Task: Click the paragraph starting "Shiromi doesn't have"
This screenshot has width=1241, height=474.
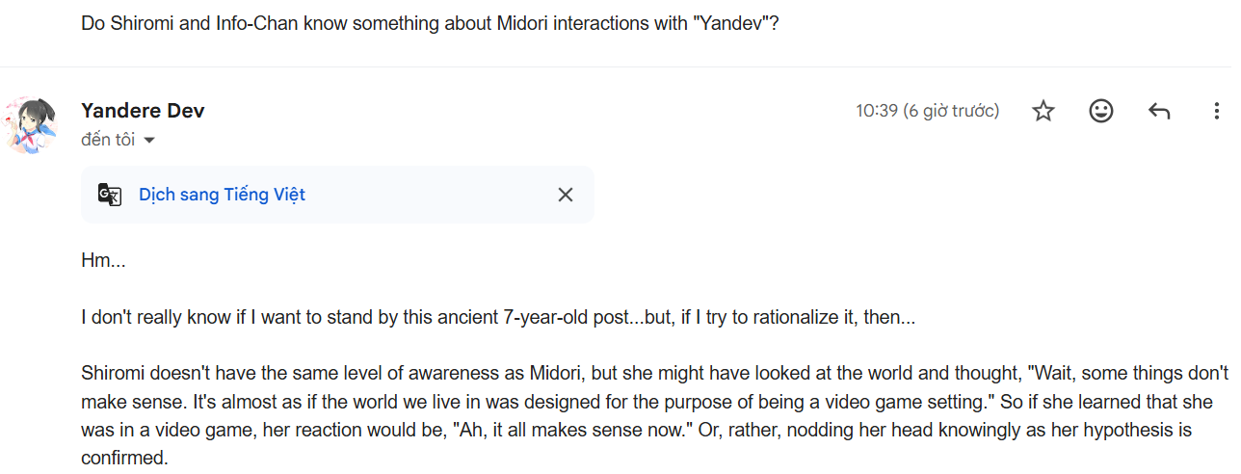Action: pyautogui.click(x=578, y=373)
